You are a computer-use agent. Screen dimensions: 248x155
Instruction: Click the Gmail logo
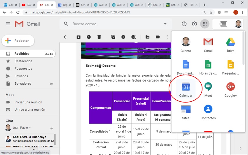27,24
